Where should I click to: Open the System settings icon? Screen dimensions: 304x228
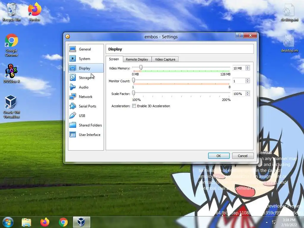73,58
